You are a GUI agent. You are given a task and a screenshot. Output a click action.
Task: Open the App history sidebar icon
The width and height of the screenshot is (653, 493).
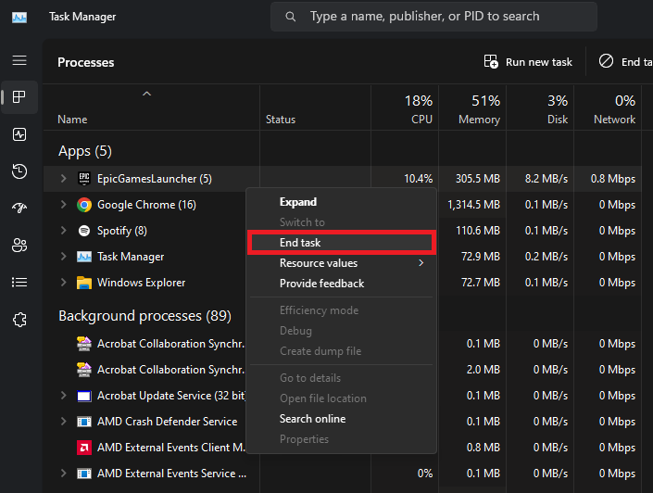click(x=19, y=171)
